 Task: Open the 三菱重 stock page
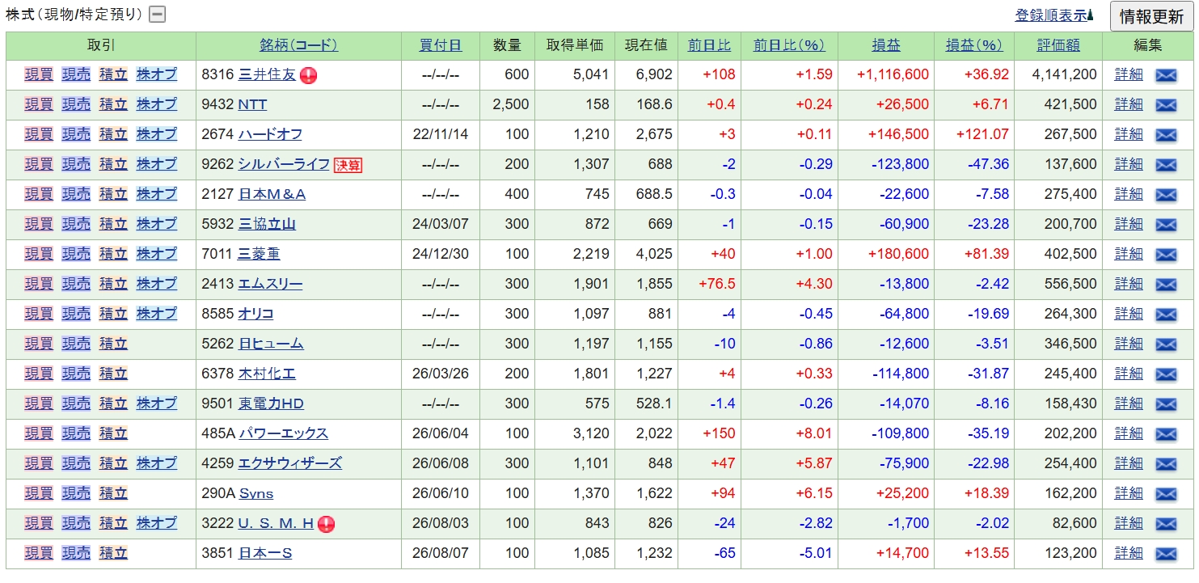[260, 254]
